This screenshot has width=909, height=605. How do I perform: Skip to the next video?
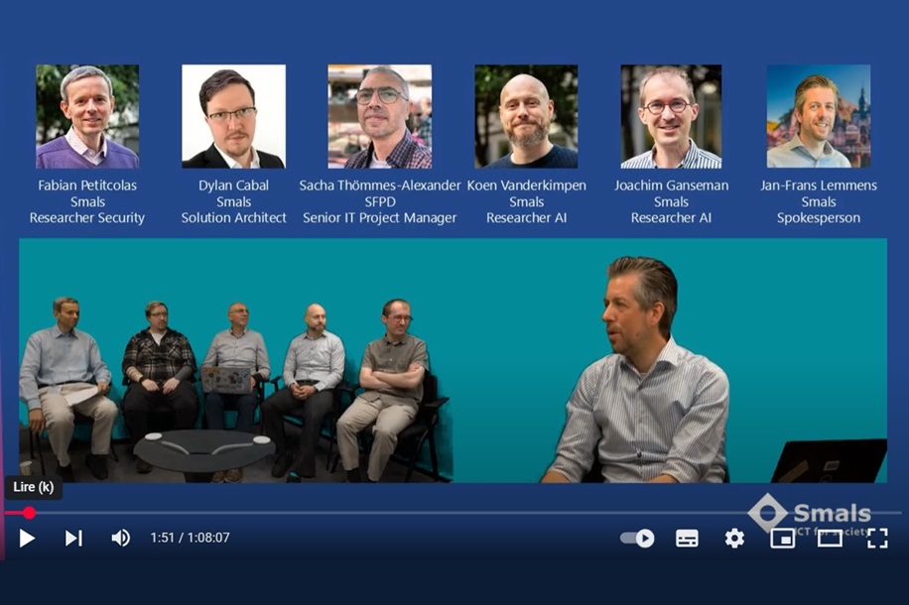pyautogui.click(x=73, y=539)
